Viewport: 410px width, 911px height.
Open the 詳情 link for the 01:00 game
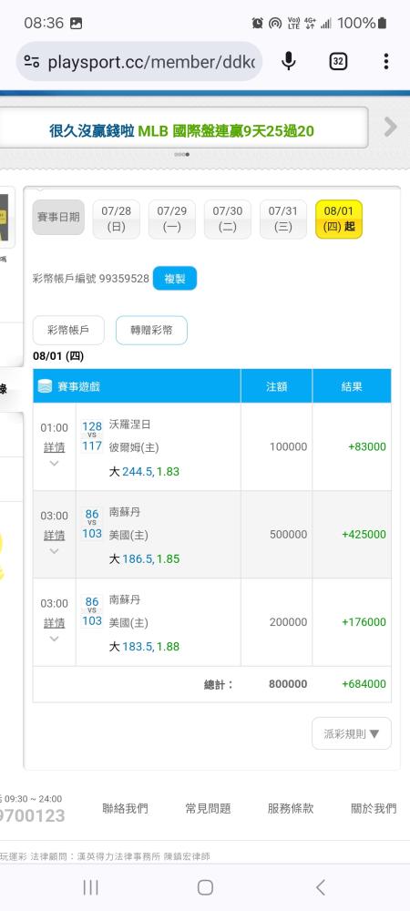[x=54, y=447]
